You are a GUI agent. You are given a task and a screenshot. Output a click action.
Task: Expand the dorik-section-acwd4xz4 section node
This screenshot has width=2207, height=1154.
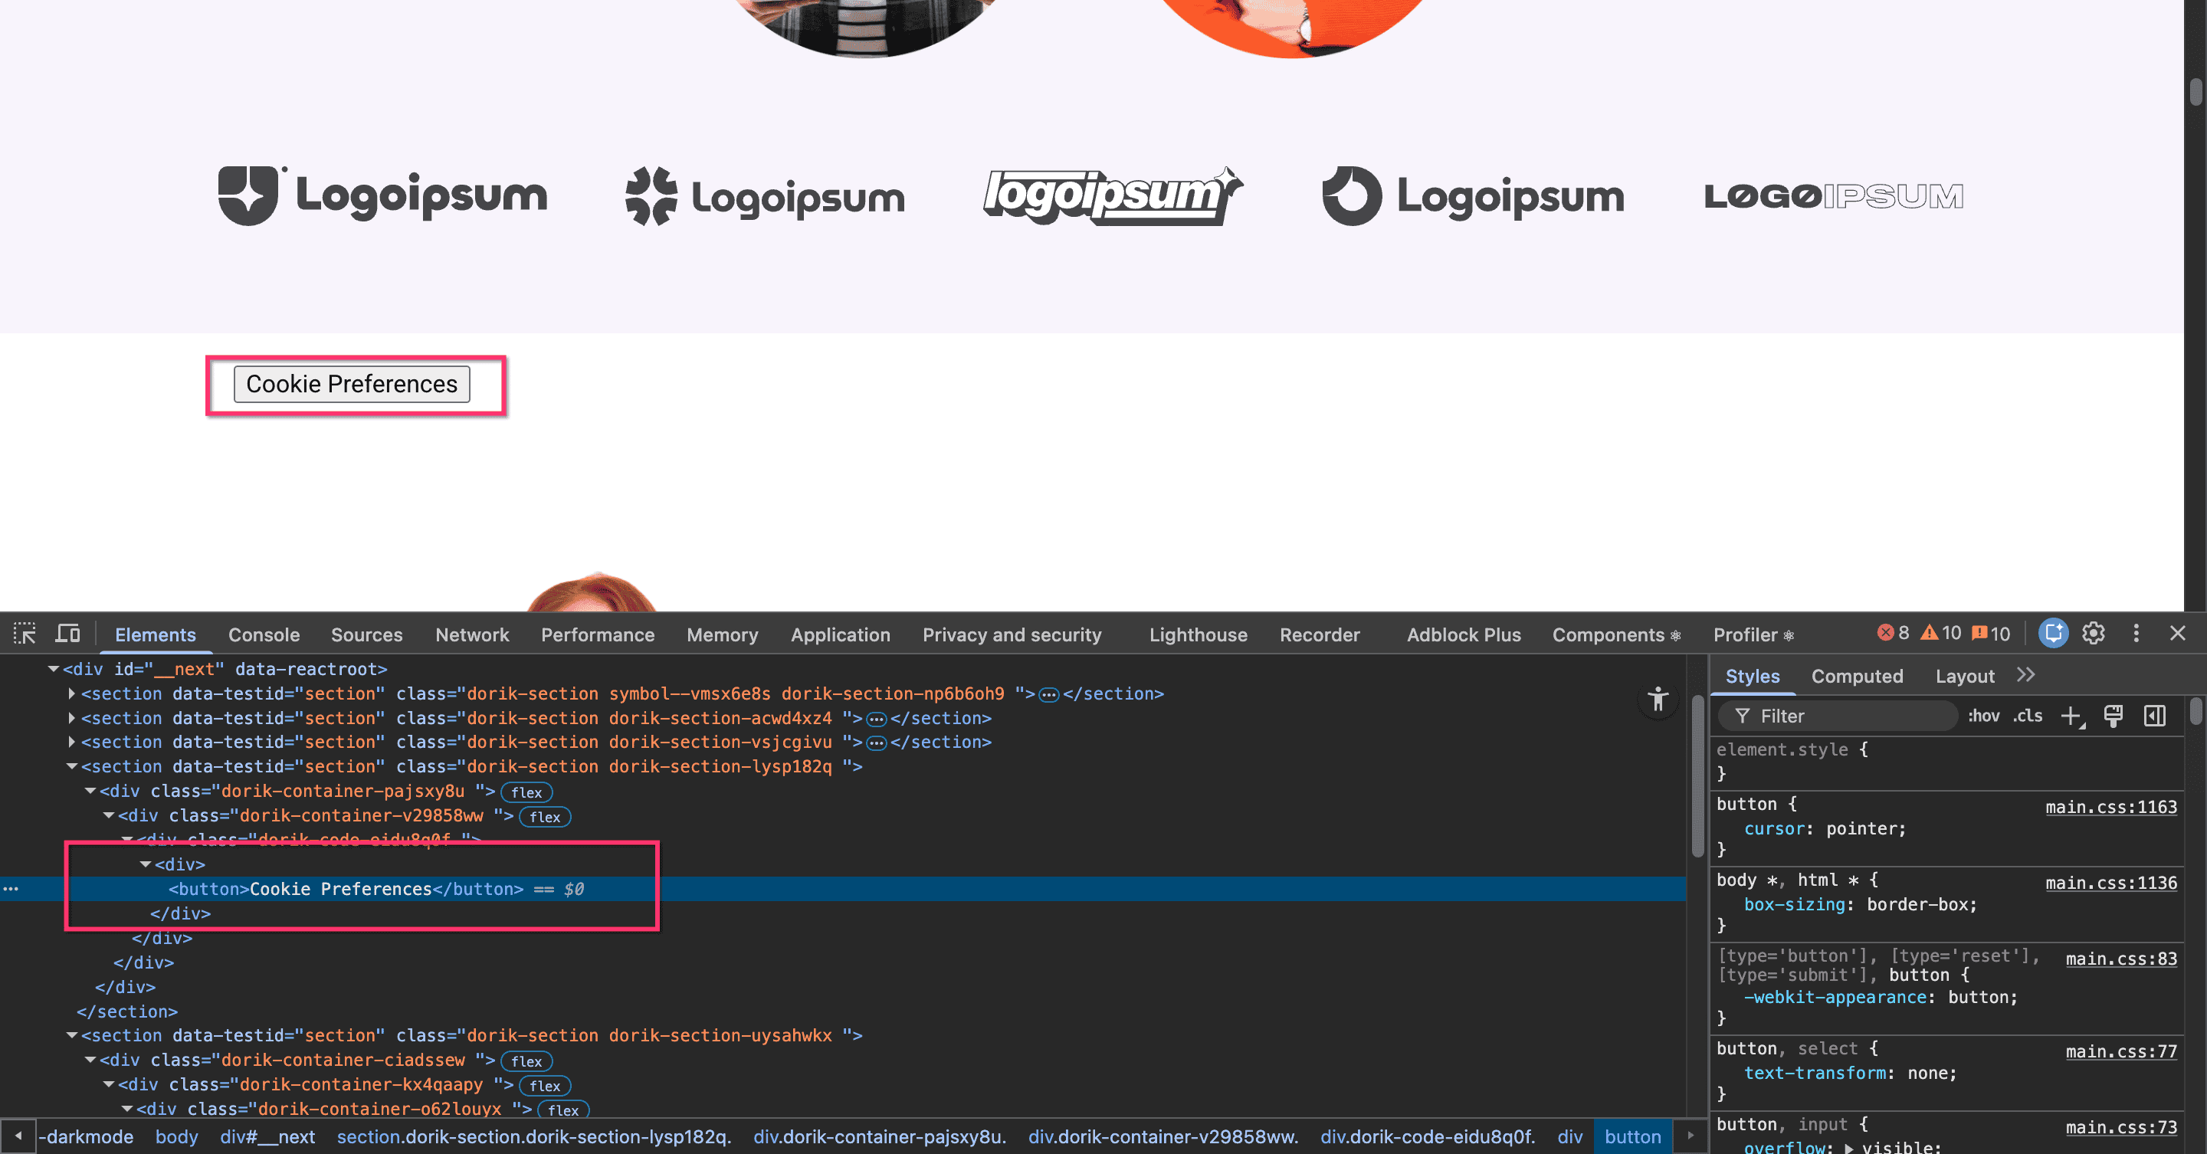(72, 718)
